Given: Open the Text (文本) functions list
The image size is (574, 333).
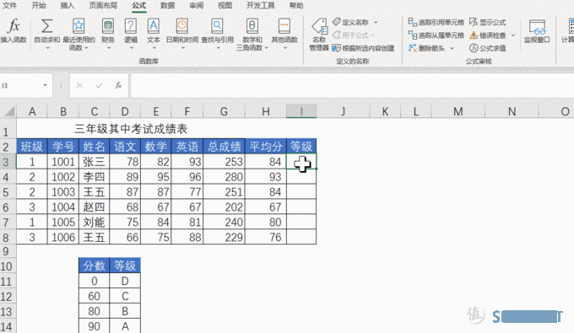Looking at the screenshot, I should pos(154,33).
